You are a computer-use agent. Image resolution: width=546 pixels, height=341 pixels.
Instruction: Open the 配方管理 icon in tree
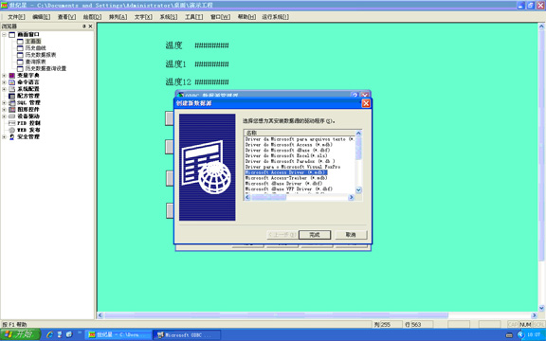click(x=11, y=96)
